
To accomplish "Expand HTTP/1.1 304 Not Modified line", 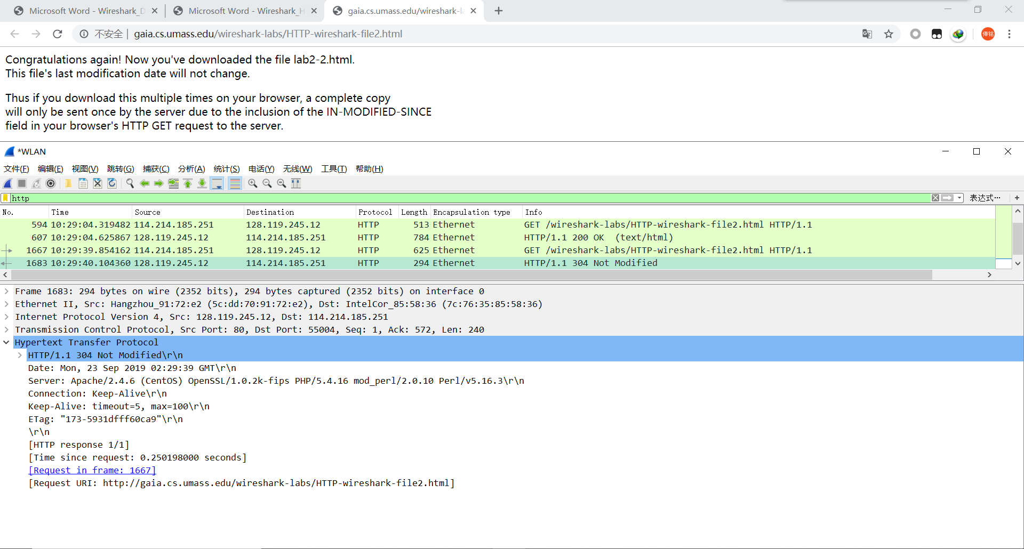I will click(20, 355).
